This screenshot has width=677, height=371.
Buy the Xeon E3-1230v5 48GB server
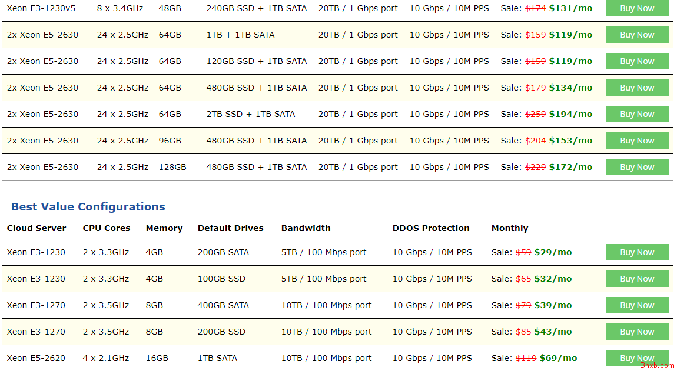637,8
